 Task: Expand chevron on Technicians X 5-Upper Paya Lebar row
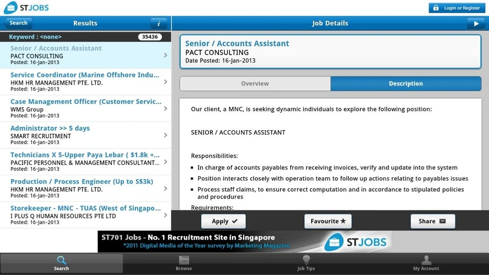(165, 162)
